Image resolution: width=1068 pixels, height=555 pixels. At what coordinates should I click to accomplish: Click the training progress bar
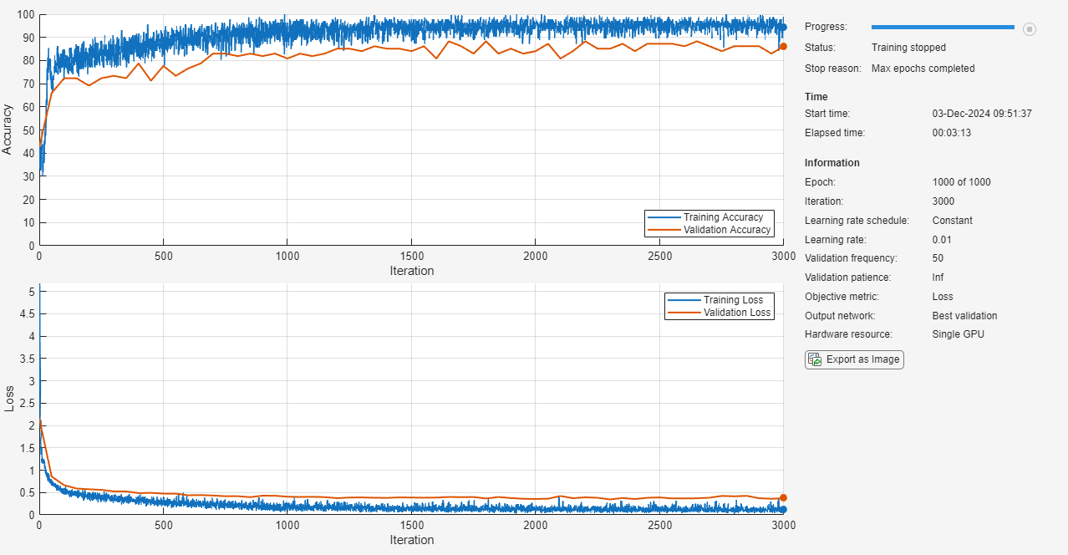click(x=943, y=28)
